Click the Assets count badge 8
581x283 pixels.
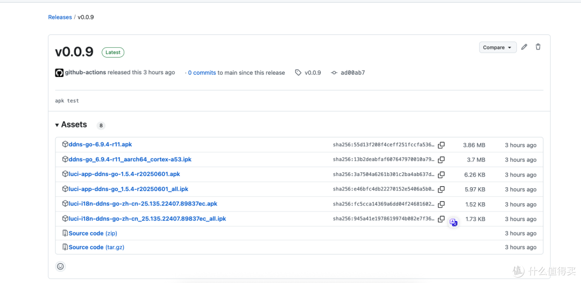[101, 125]
